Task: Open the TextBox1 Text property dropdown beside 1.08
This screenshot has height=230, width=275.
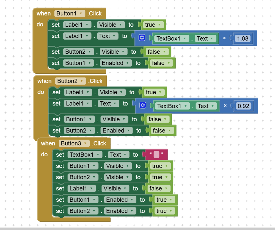Action: click(x=206, y=38)
